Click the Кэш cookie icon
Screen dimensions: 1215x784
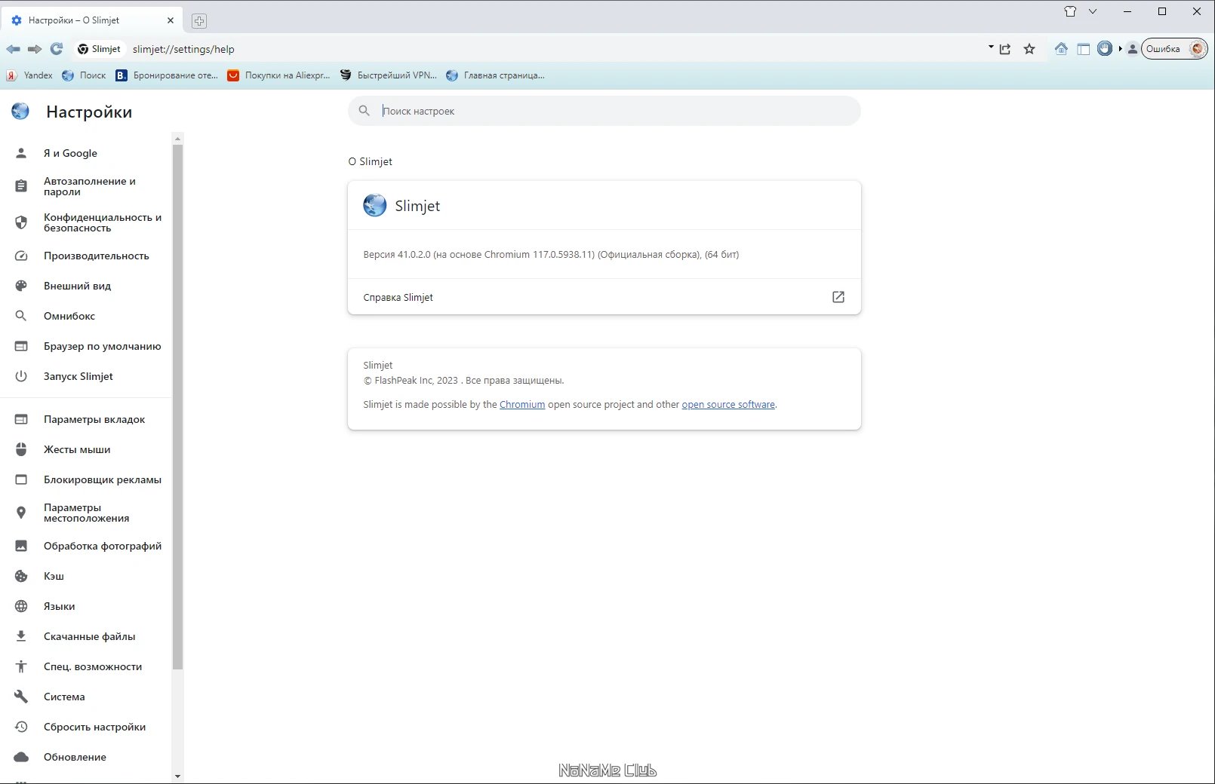click(21, 576)
